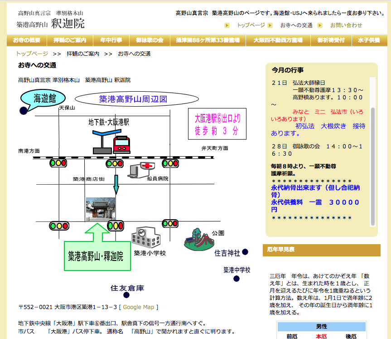Go to 御詠歌の会 from the navigation bar

(149, 40)
